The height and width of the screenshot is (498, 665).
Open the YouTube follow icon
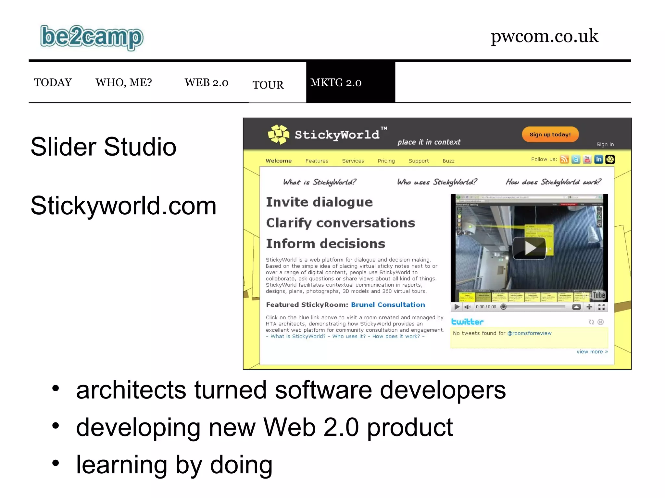(x=587, y=160)
